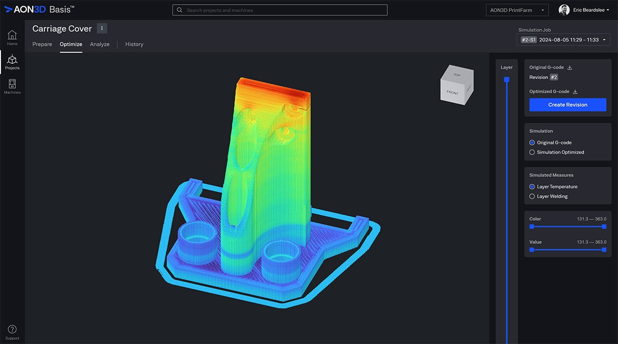
Task: Download the Optimized G-code file
Action: [x=575, y=92]
